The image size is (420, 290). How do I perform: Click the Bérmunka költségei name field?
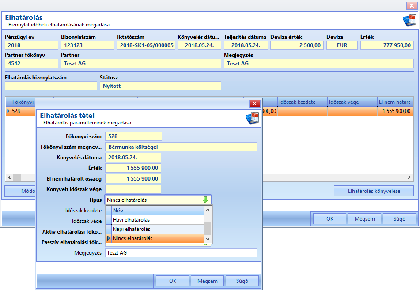[181, 147]
